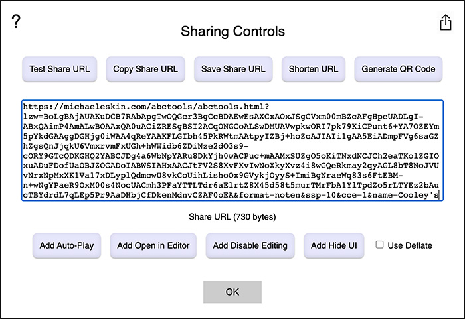Copy the share URL to the clipboard
This screenshot has width=465, height=319.
[x=145, y=69]
